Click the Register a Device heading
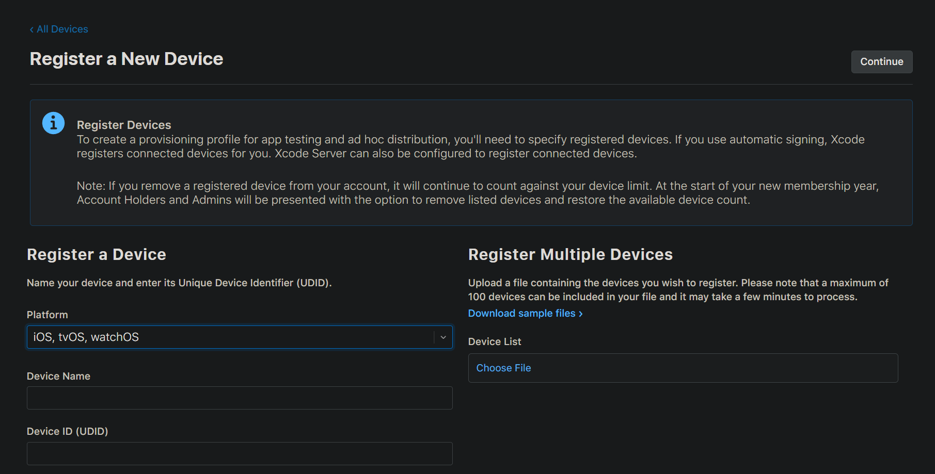This screenshot has height=474, width=935. pos(97,255)
